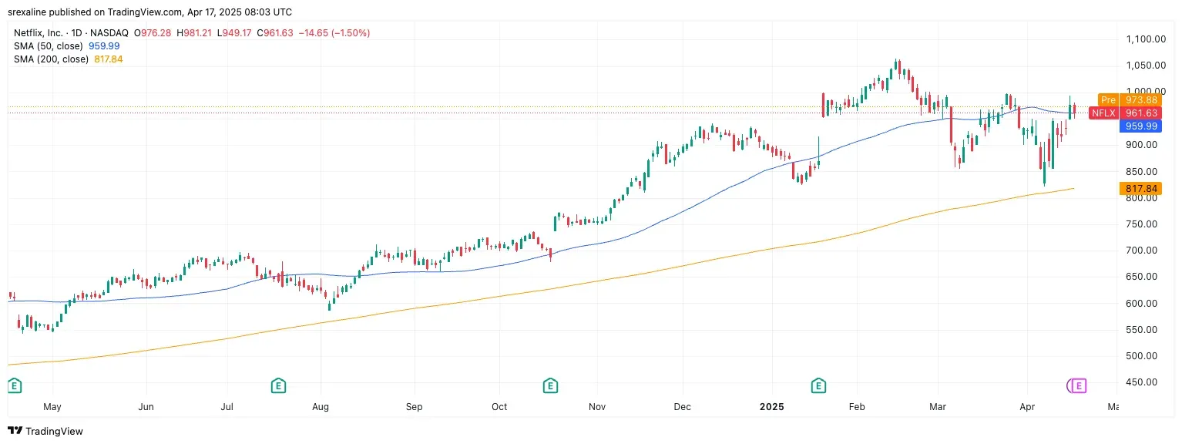The width and height of the screenshot is (1182, 444).
Task: Open the January 2025 earnings E marker
Action: click(819, 385)
